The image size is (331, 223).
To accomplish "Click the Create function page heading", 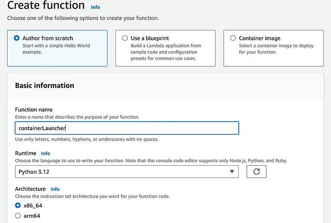I will pyautogui.click(x=46, y=6).
